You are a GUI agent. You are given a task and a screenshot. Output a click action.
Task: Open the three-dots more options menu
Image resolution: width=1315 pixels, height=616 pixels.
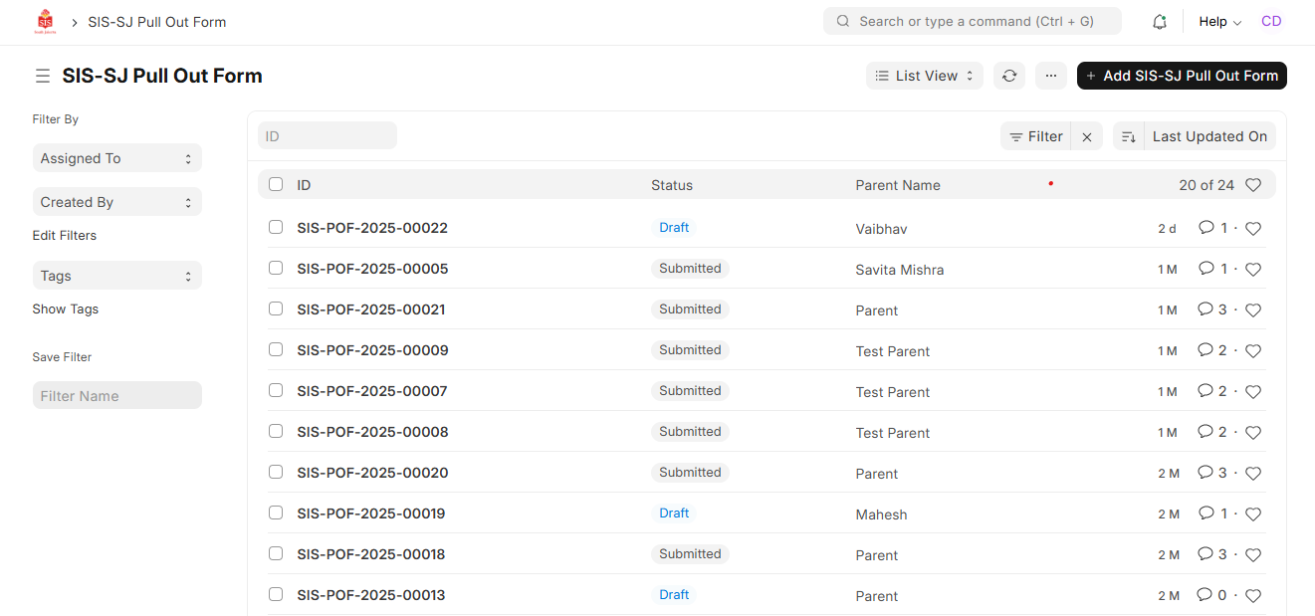click(x=1050, y=76)
